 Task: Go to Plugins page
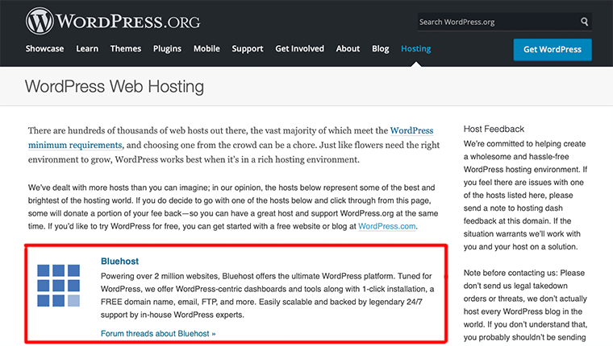click(167, 49)
